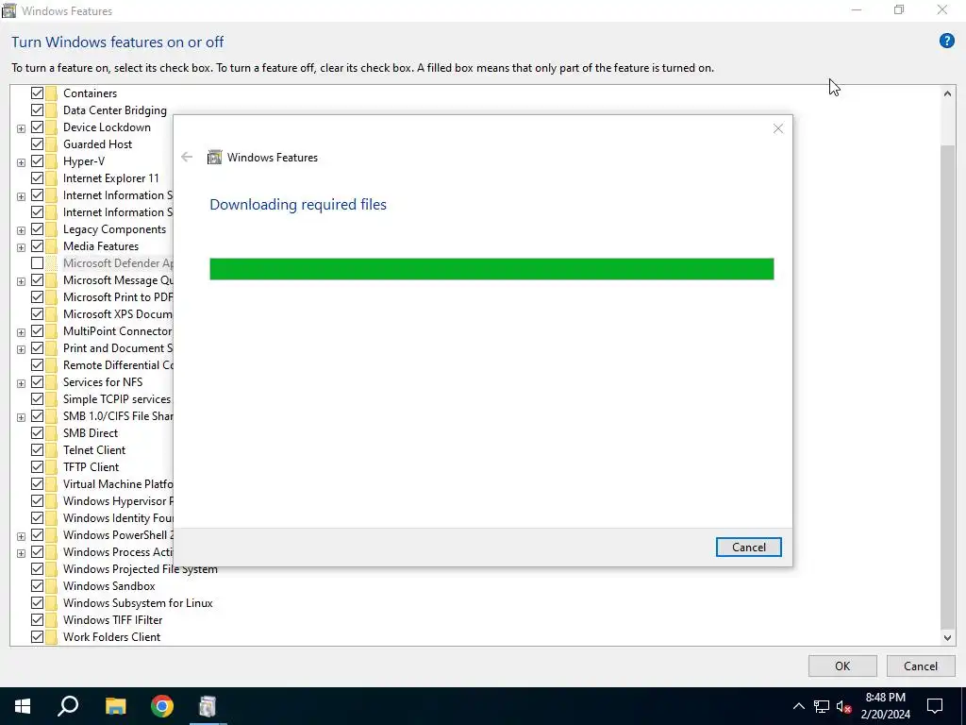The image size is (966, 725).
Task: Expand SMB 1.0/CIFS File Sharing node
Action: [21, 416]
